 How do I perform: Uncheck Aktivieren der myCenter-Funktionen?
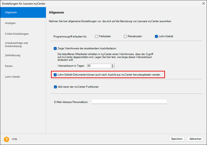[x=55, y=87]
